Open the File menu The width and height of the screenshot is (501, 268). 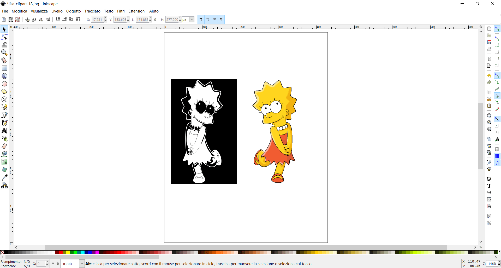(5, 11)
